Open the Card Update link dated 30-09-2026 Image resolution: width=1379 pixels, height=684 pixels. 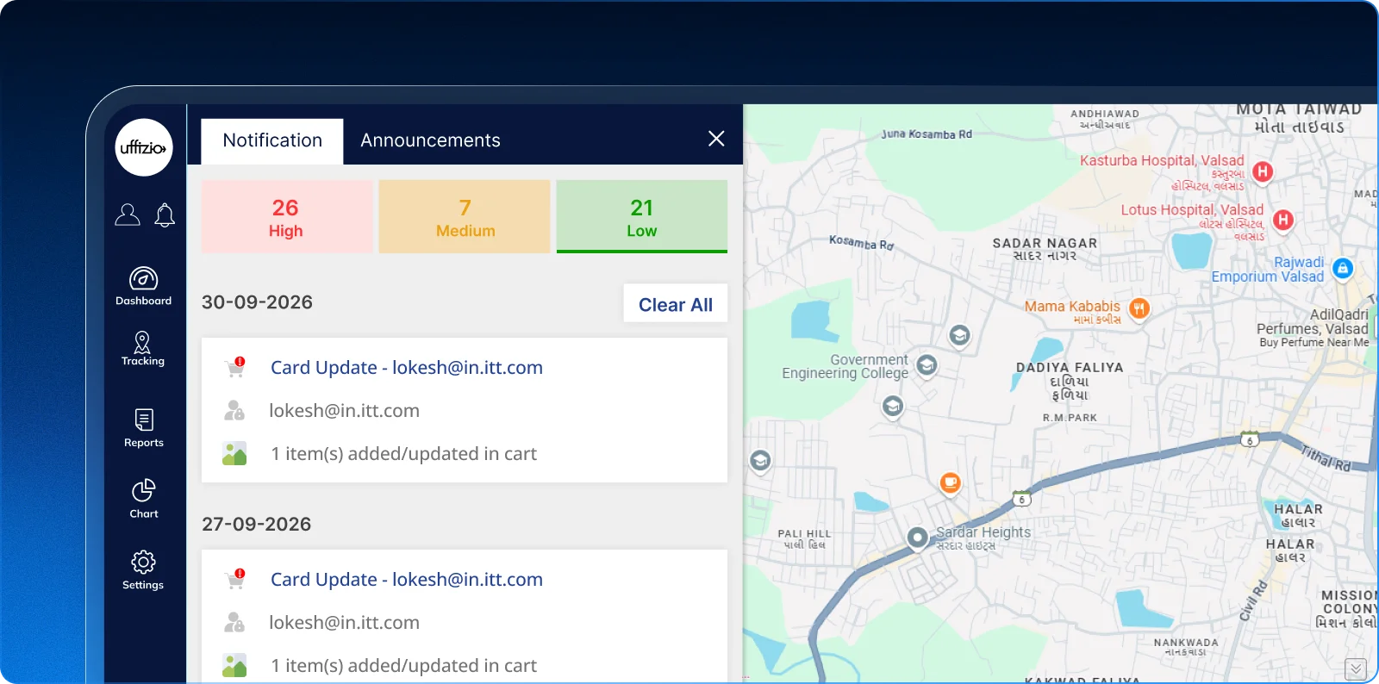pos(407,368)
